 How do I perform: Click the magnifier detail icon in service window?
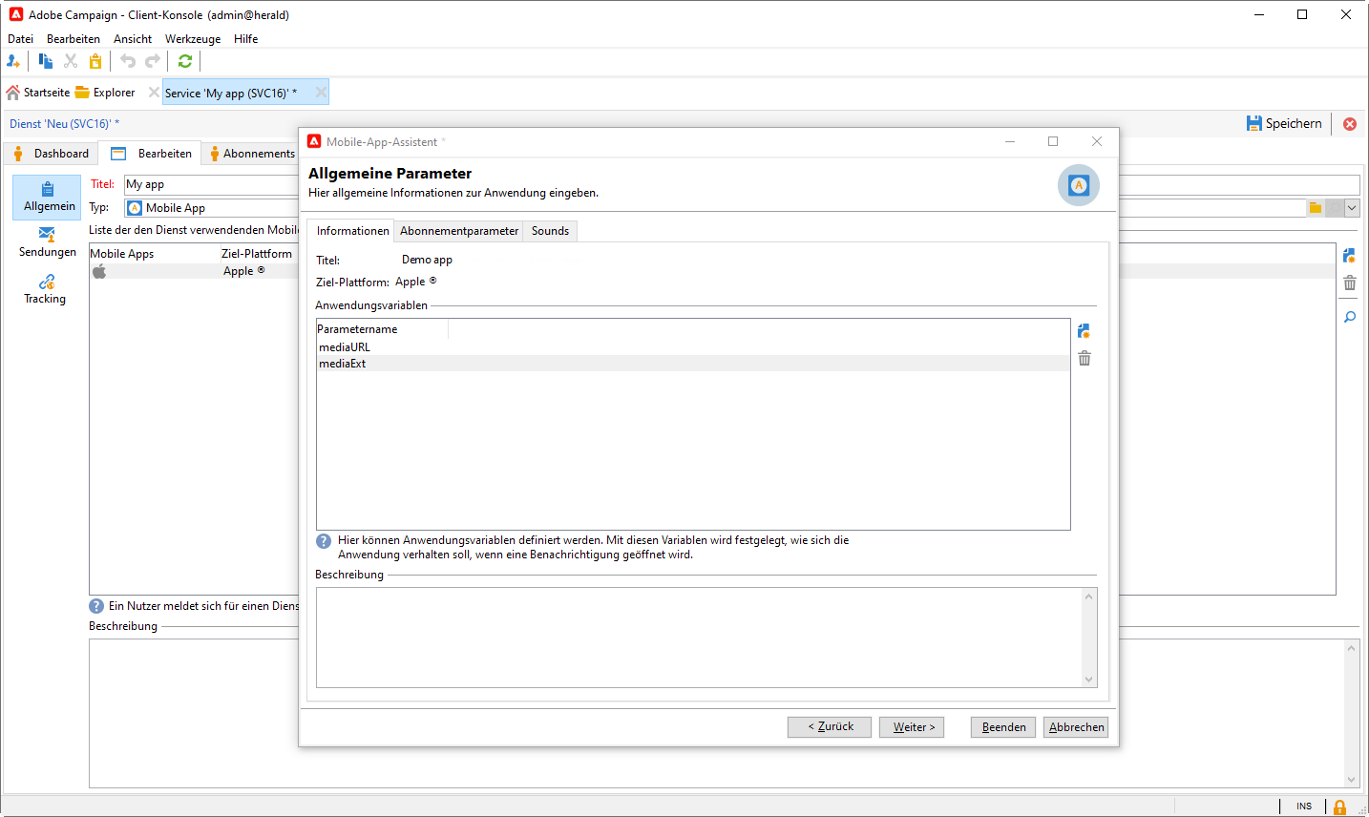point(1349,317)
